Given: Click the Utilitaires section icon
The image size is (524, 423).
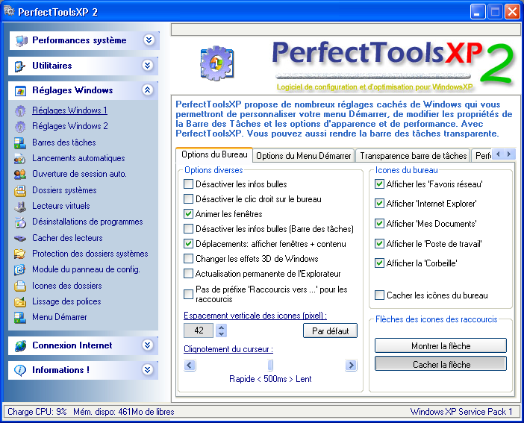Looking at the screenshot, I should click(20, 66).
